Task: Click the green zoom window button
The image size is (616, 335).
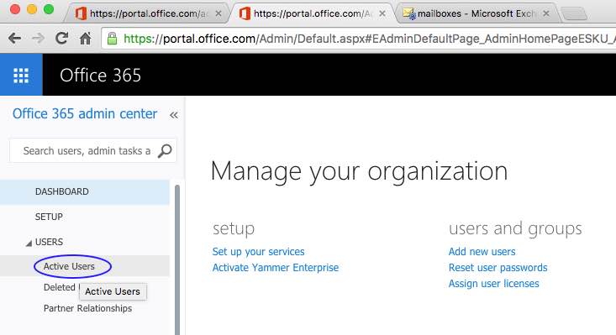Action: tap(49, 9)
